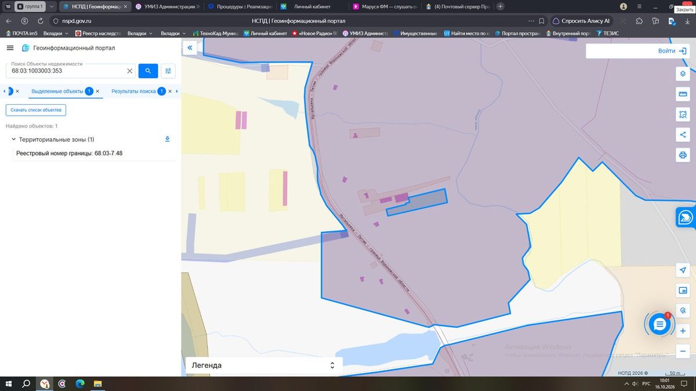The width and height of the screenshot is (696, 391).
Task: Collapse the left sidebar panel
Action: pos(189,48)
